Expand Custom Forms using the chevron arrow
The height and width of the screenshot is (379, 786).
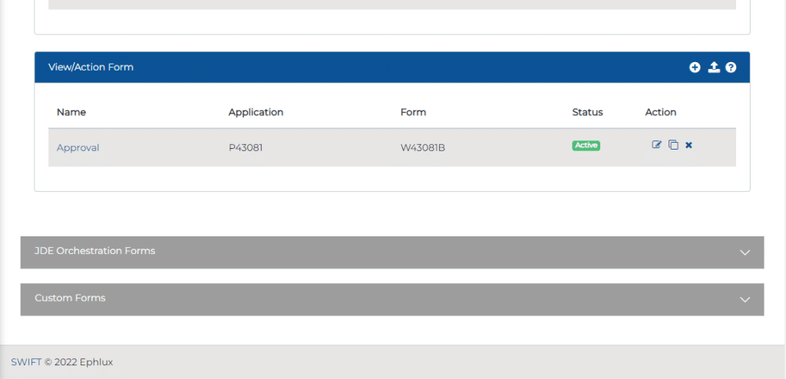744,299
